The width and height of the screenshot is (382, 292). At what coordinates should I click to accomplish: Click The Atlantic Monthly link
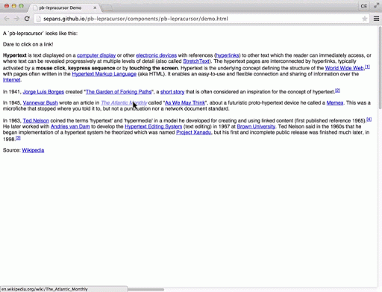(124, 103)
